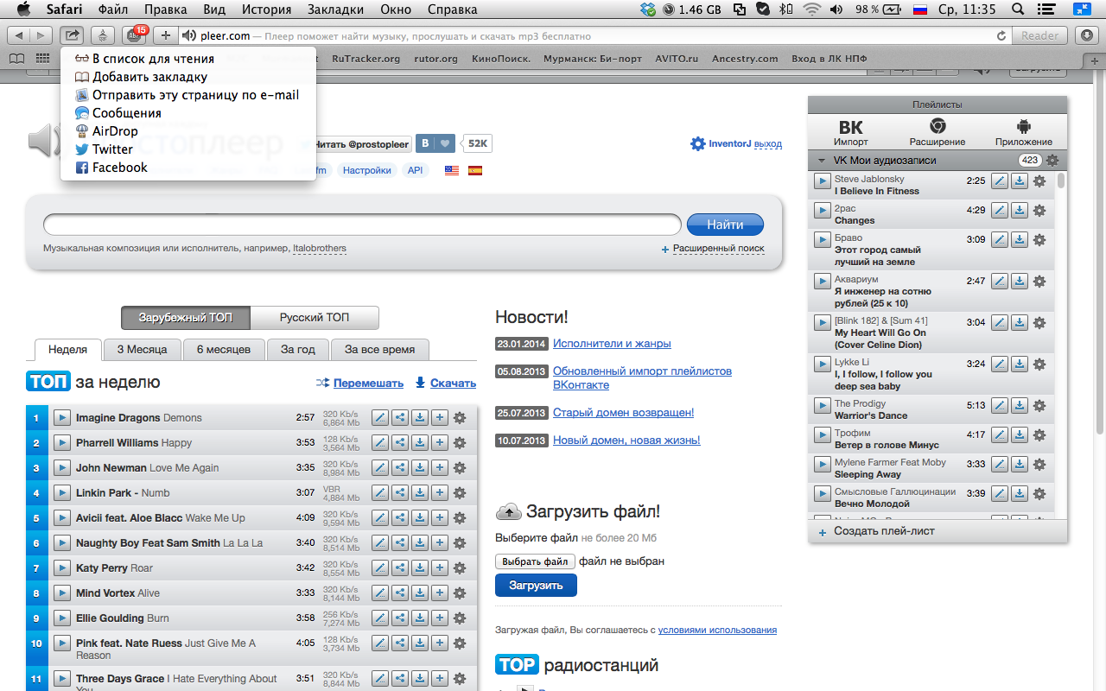Edit the Avicii Wake Me Up track

click(x=380, y=518)
